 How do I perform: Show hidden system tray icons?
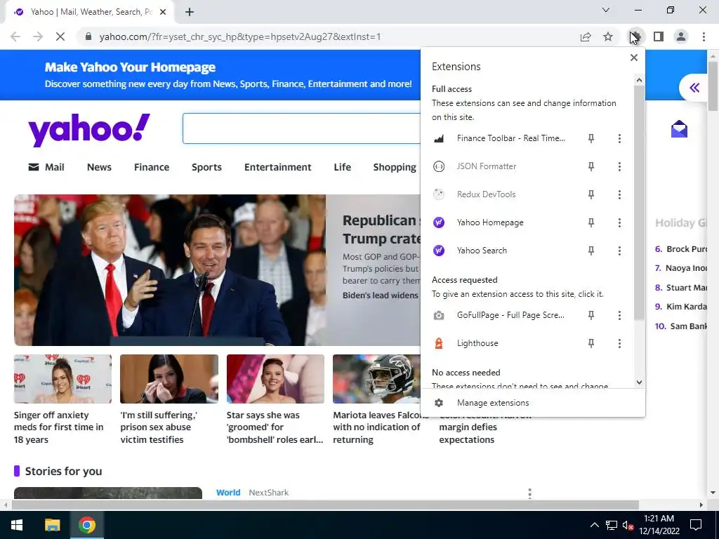(x=594, y=525)
